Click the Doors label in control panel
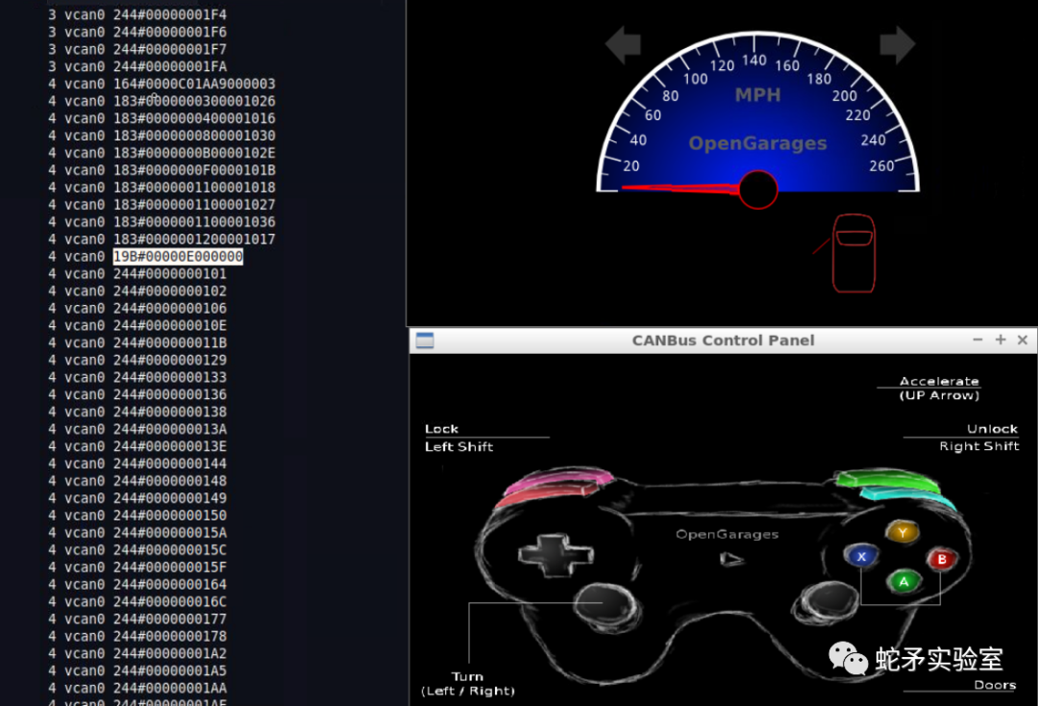 [995, 685]
